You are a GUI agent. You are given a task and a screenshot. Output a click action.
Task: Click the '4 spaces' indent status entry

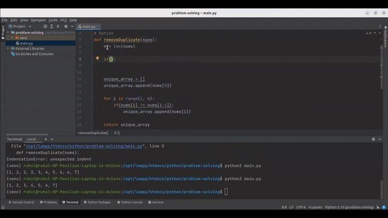[x=315, y=207]
